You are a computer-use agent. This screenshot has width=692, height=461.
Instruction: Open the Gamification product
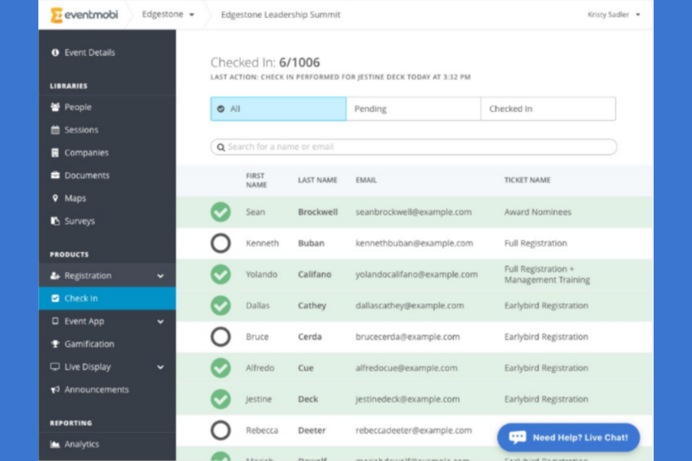tap(89, 344)
